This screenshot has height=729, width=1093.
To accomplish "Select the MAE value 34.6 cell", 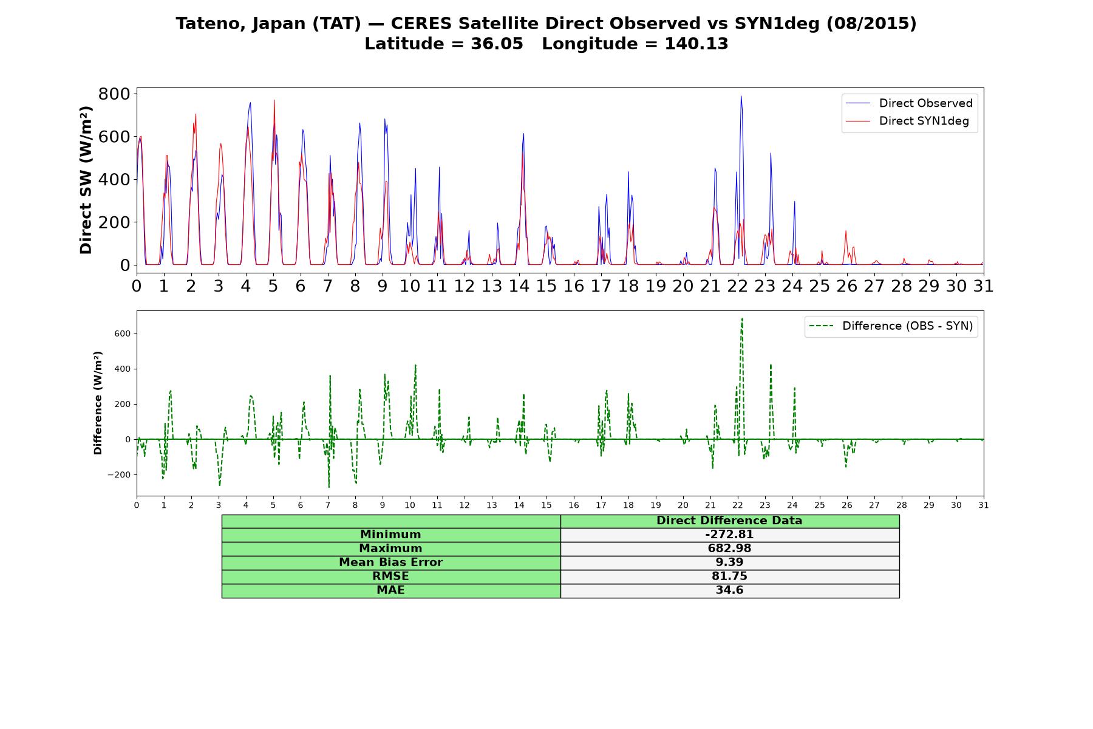I will 729,590.
